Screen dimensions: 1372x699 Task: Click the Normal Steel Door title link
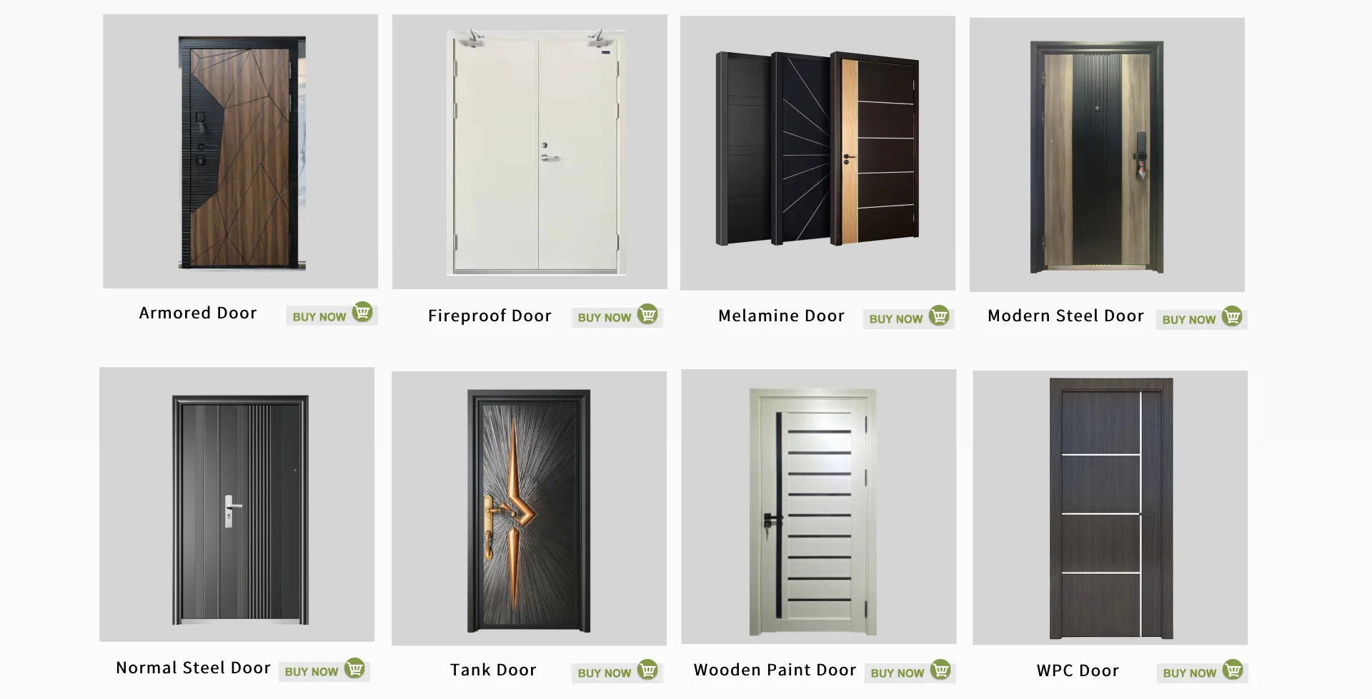(193, 668)
